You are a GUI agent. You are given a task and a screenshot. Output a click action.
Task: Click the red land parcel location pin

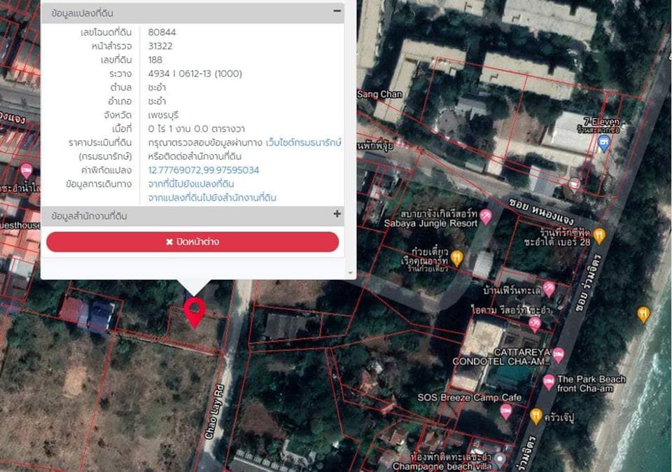(x=195, y=312)
